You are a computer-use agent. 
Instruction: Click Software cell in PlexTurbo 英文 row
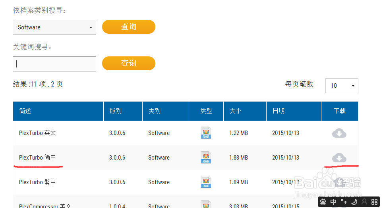159,133
